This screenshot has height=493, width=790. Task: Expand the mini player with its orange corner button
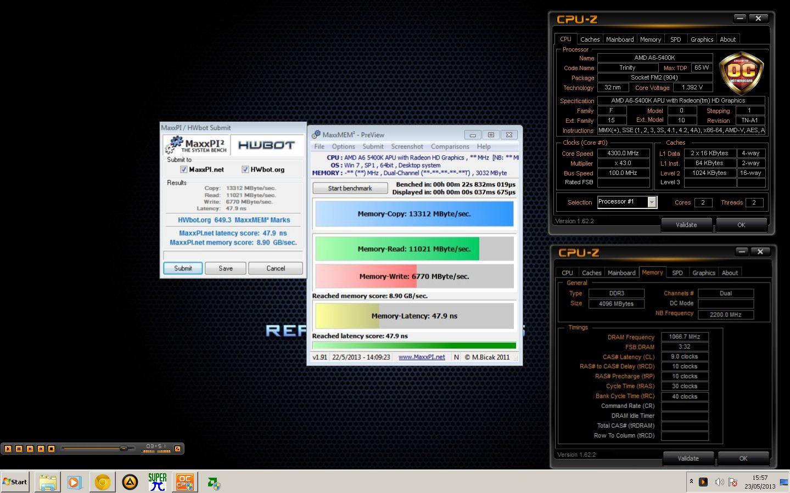click(x=177, y=449)
